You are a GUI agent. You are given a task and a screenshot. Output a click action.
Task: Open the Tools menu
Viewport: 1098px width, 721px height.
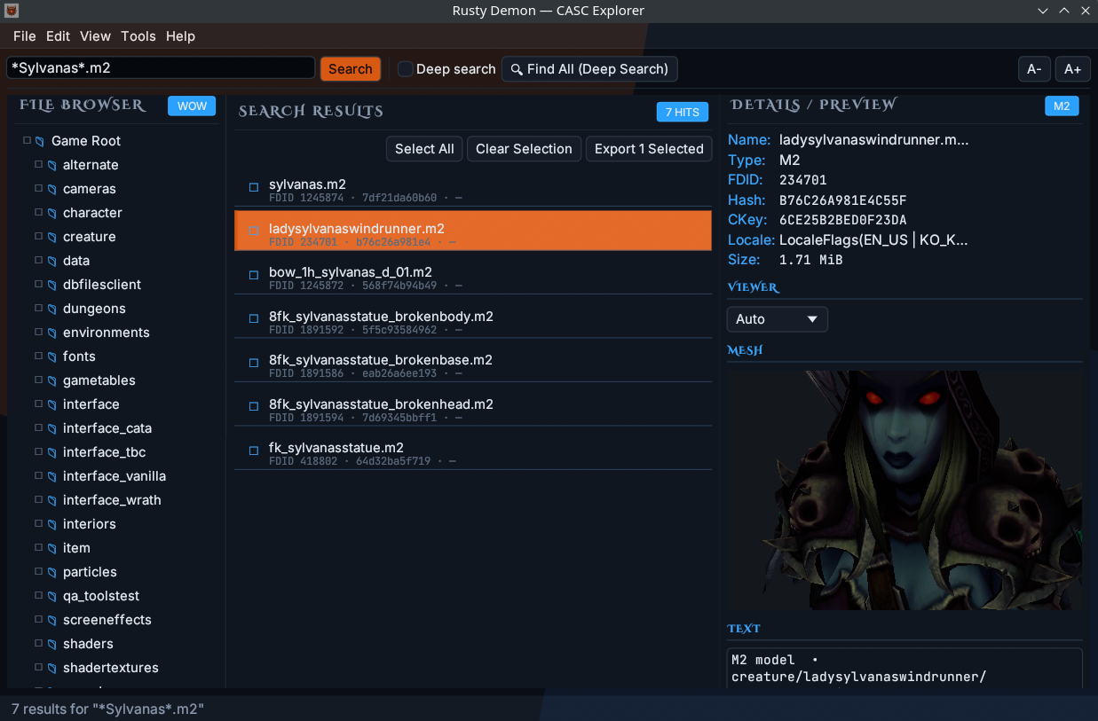(x=138, y=36)
